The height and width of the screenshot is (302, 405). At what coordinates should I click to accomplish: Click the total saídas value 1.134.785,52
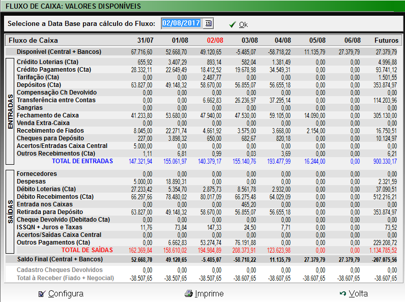[383, 250]
